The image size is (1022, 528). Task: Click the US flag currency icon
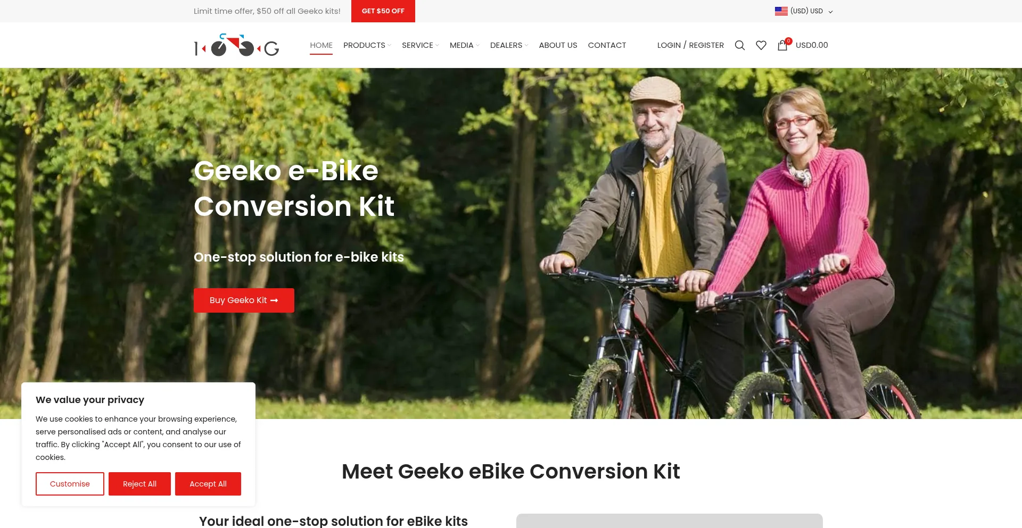click(x=781, y=11)
